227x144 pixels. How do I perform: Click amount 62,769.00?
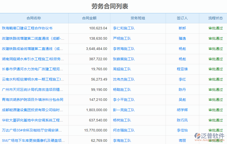click(x=99, y=140)
